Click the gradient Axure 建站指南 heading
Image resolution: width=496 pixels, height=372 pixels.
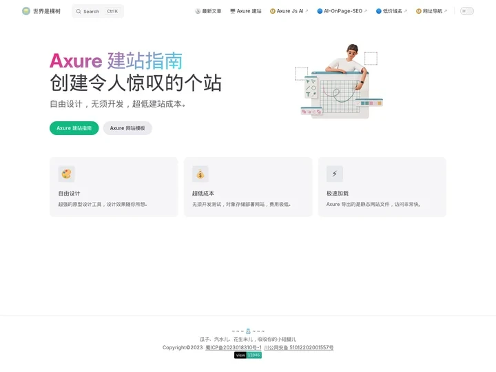coord(116,61)
